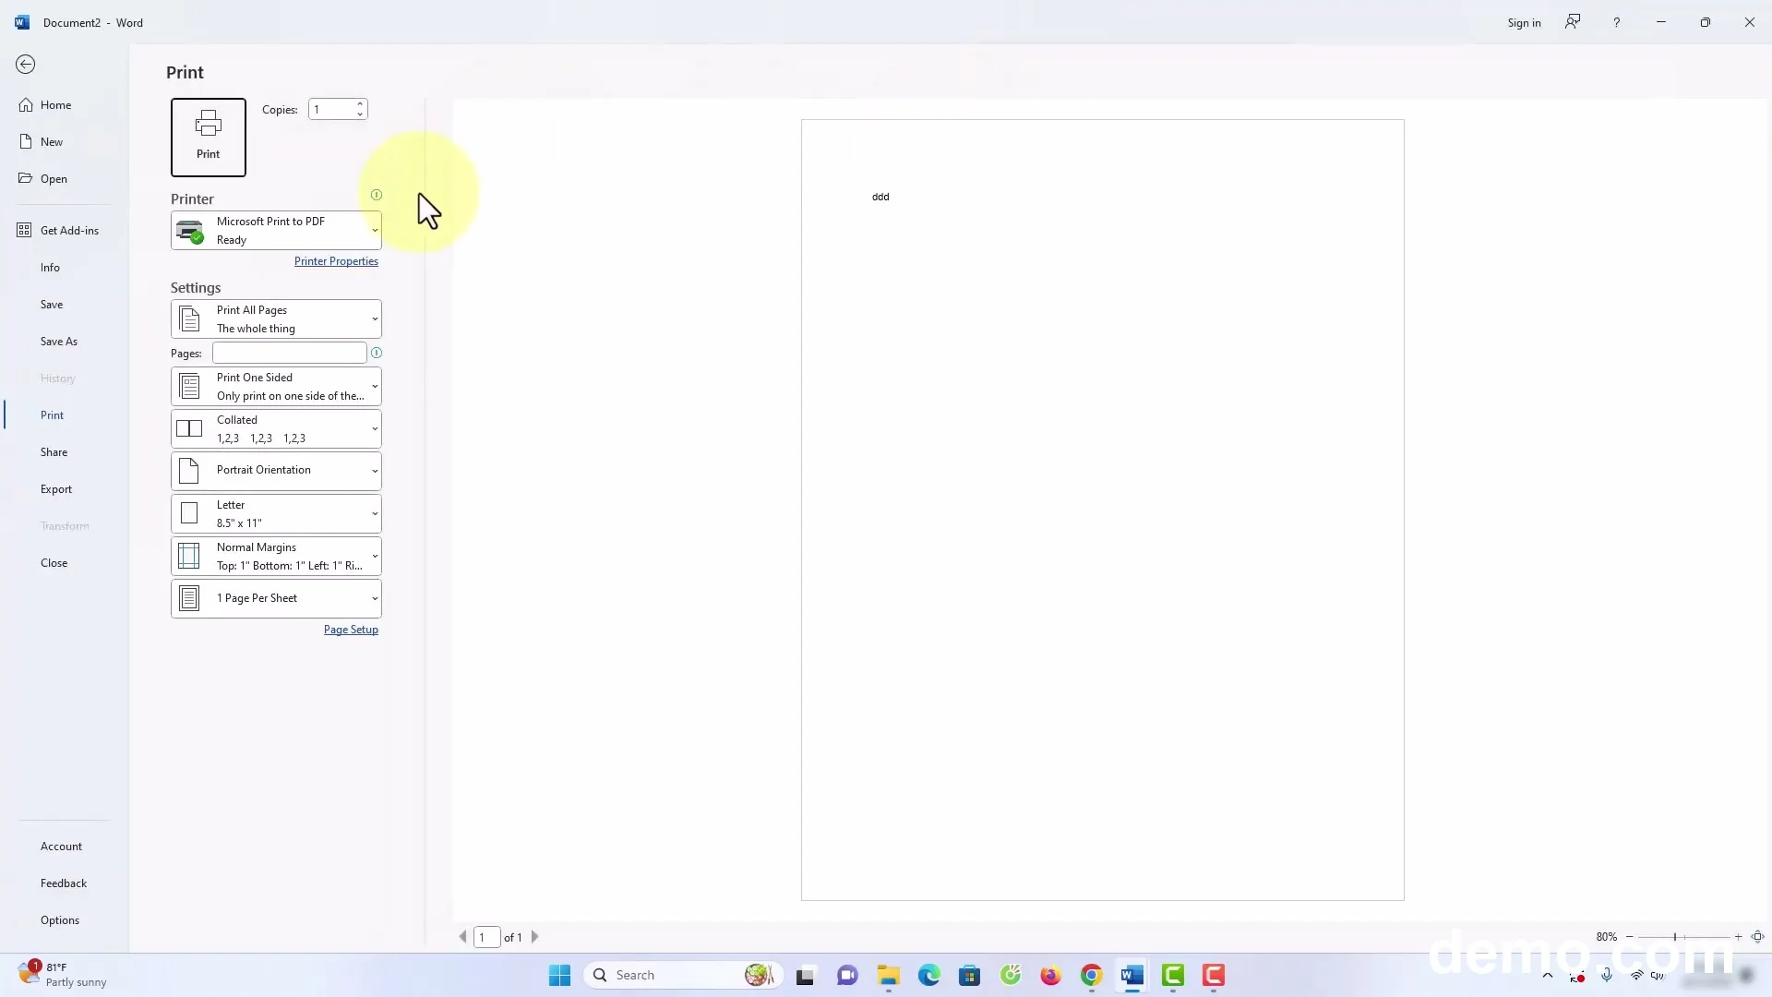1772x997 pixels.
Task: Click the Copies number input field
Action: coord(331,109)
